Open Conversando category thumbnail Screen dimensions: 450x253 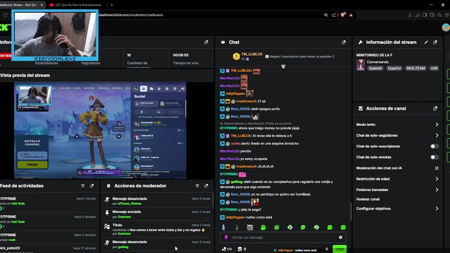[360, 65]
